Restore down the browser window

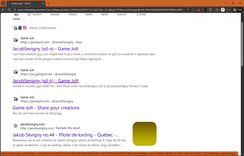pos(233,3)
